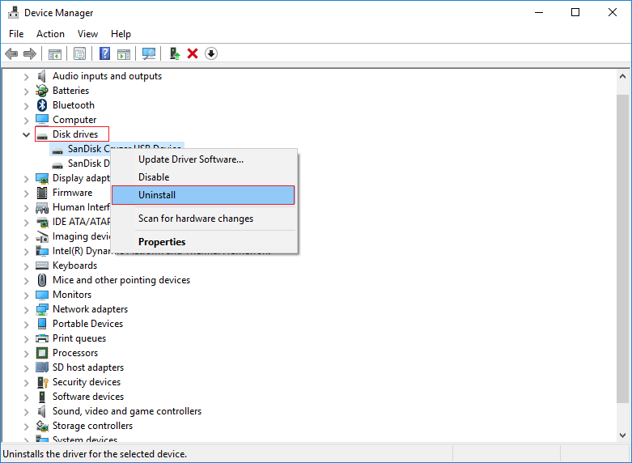The width and height of the screenshot is (632, 463).
Task: Click the vertical scrollbar thumb
Action: click(x=622, y=248)
